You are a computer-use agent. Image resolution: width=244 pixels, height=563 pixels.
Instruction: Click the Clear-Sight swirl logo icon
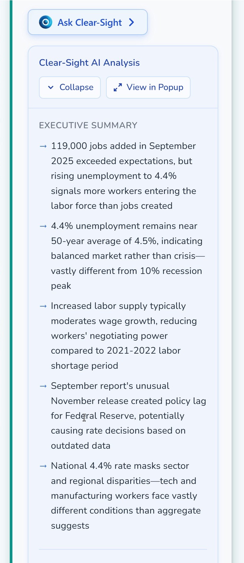tap(45, 22)
